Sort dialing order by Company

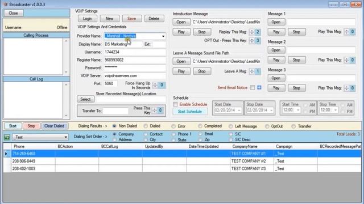pyautogui.click(x=114, y=134)
